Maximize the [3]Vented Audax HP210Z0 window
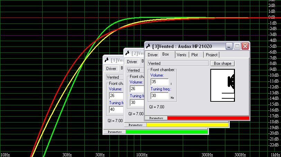Image resolution: width=281 pixels, height=157 pixels. (x=237, y=46)
